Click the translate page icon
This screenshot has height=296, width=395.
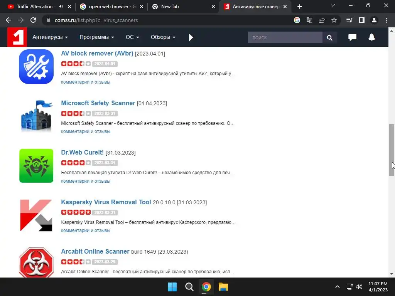(309, 20)
